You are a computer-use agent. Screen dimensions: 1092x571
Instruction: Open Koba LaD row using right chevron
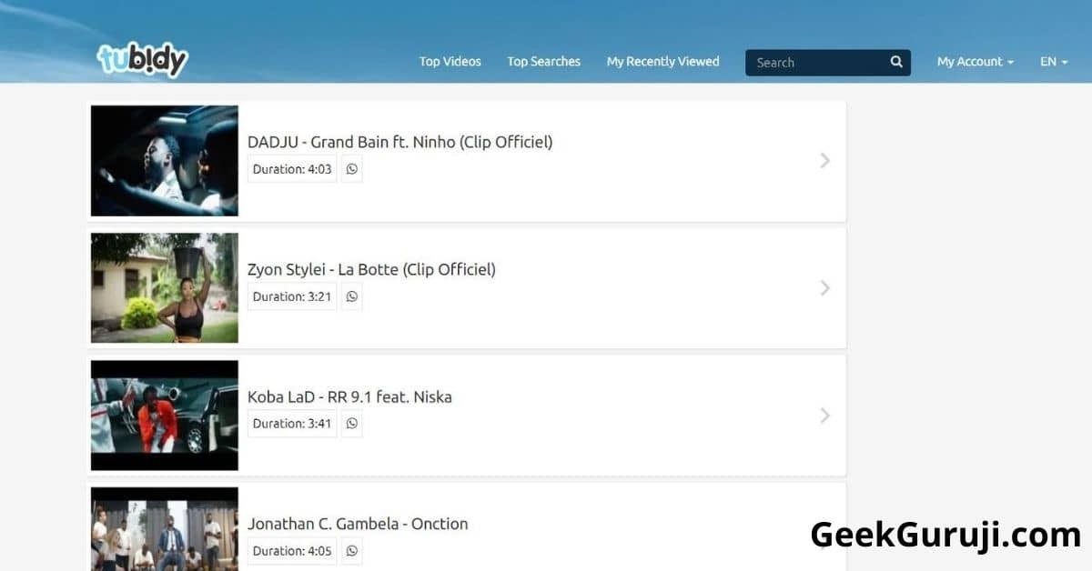pyautogui.click(x=824, y=415)
